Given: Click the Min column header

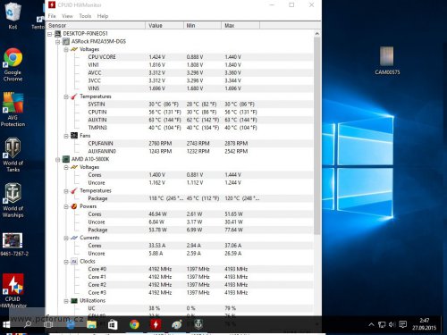Looking at the screenshot, I should pos(202,26).
